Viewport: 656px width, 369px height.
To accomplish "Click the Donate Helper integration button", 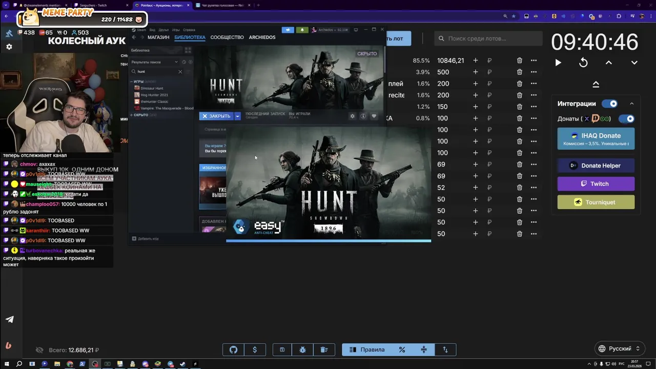I will click(596, 166).
